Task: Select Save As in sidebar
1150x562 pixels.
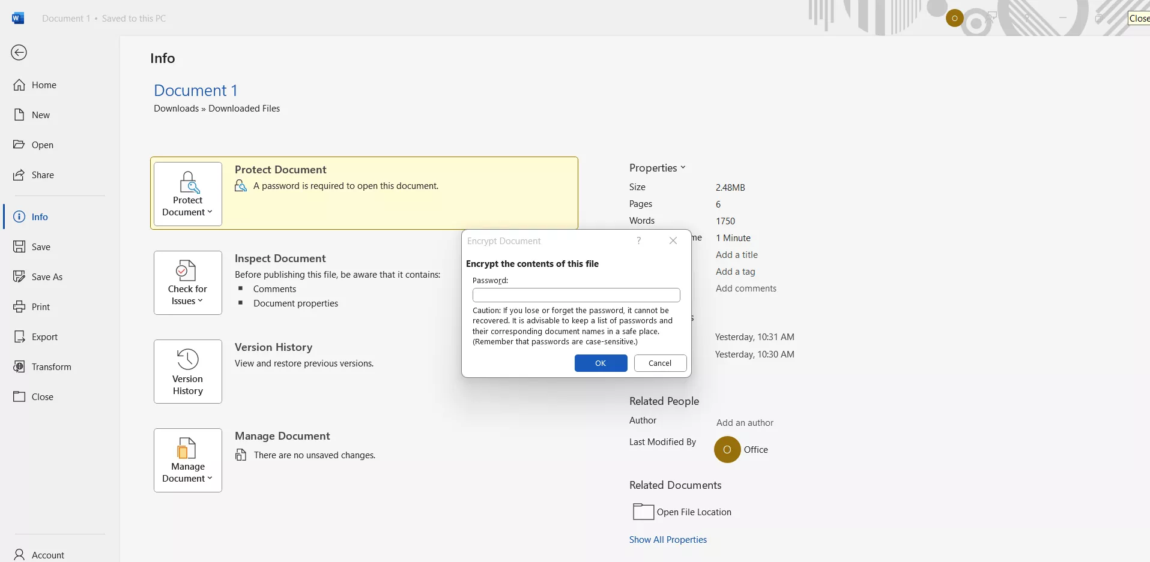Action: (x=47, y=277)
